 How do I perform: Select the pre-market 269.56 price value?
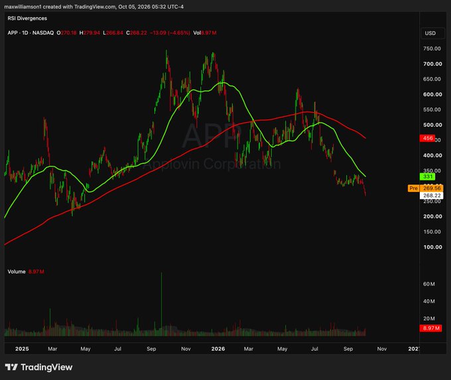432,188
